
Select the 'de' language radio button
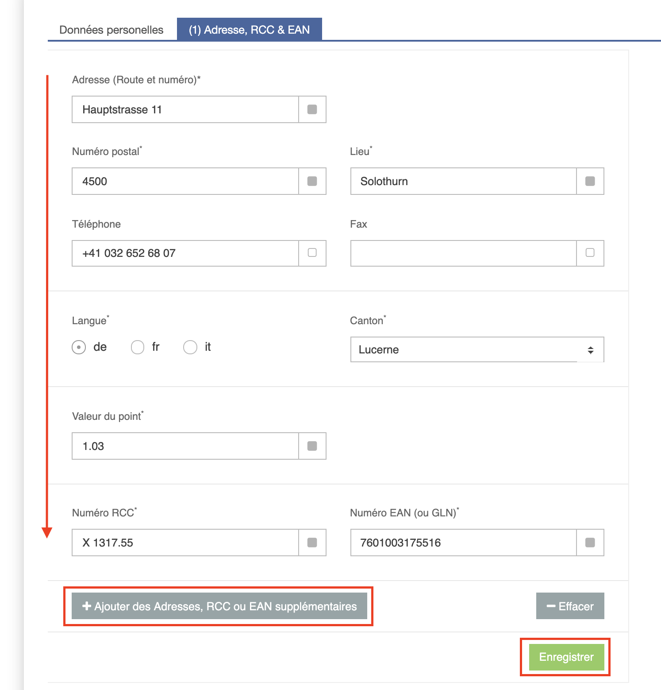point(79,347)
